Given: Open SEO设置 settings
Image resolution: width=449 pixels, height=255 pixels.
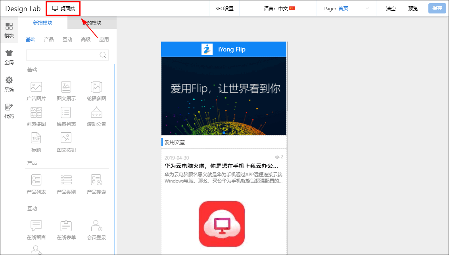Looking at the screenshot, I should point(224,9).
